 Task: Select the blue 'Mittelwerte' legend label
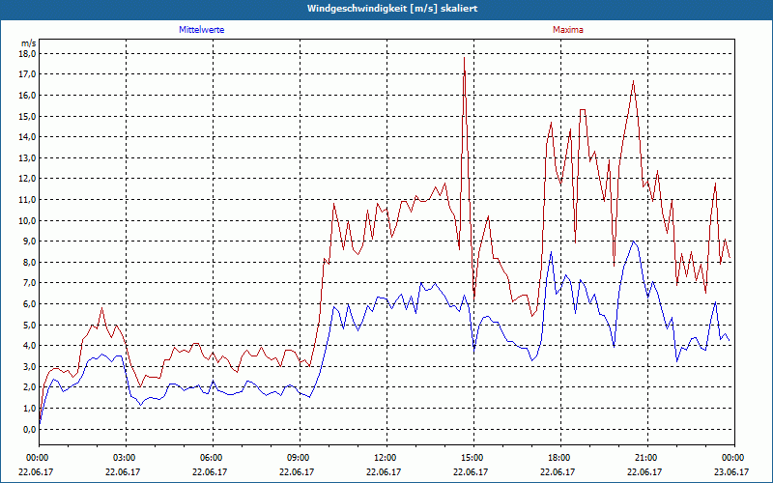tap(202, 30)
